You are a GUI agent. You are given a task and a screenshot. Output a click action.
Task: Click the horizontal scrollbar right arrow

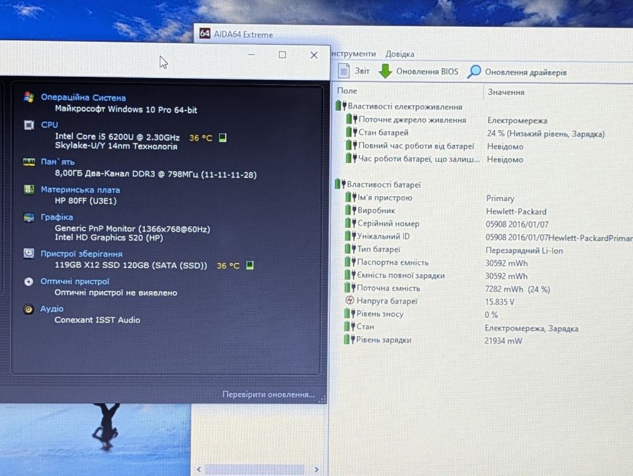tap(316, 470)
